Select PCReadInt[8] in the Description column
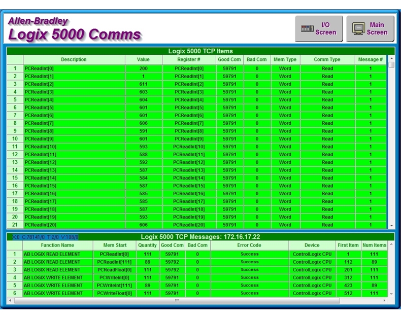The height and width of the screenshot is (318, 401). [74, 131]
